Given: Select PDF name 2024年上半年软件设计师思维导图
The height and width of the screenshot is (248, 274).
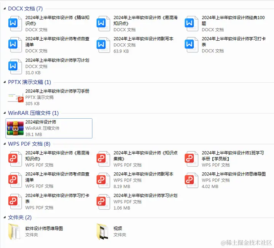Looking at the screenshot, I should 234,174.
